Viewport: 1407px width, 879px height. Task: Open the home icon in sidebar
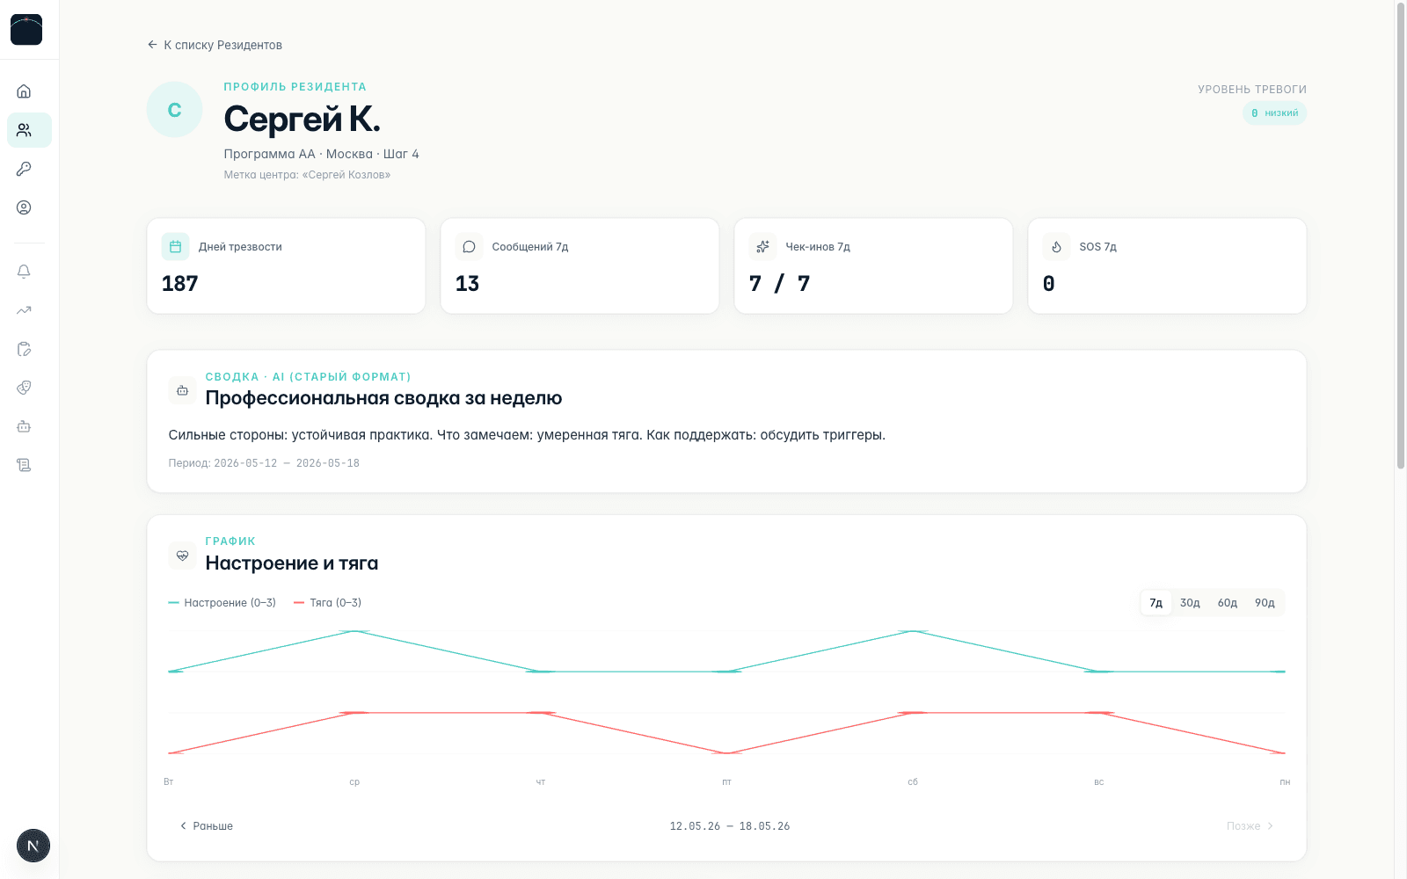click(x=24, y=91)
